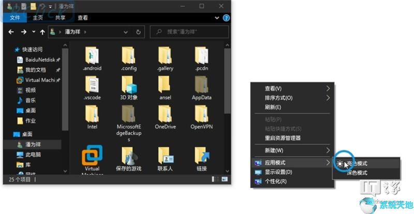Switch to large icons view layout
Viewport: 414px width, 214px height.
click(x=225, y=179)
